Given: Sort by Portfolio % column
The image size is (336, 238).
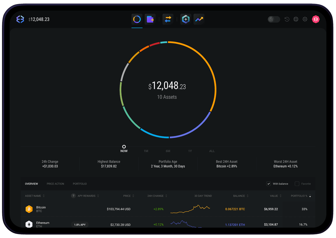Looking at the screenshot, I should tap(301, 196).
